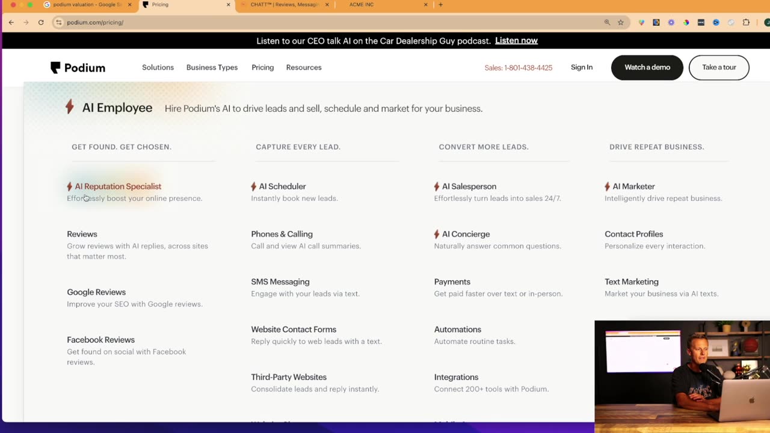Follow the Listen now banner link
The height and width of the screenshot is (433, 770).
coord(516,41)
